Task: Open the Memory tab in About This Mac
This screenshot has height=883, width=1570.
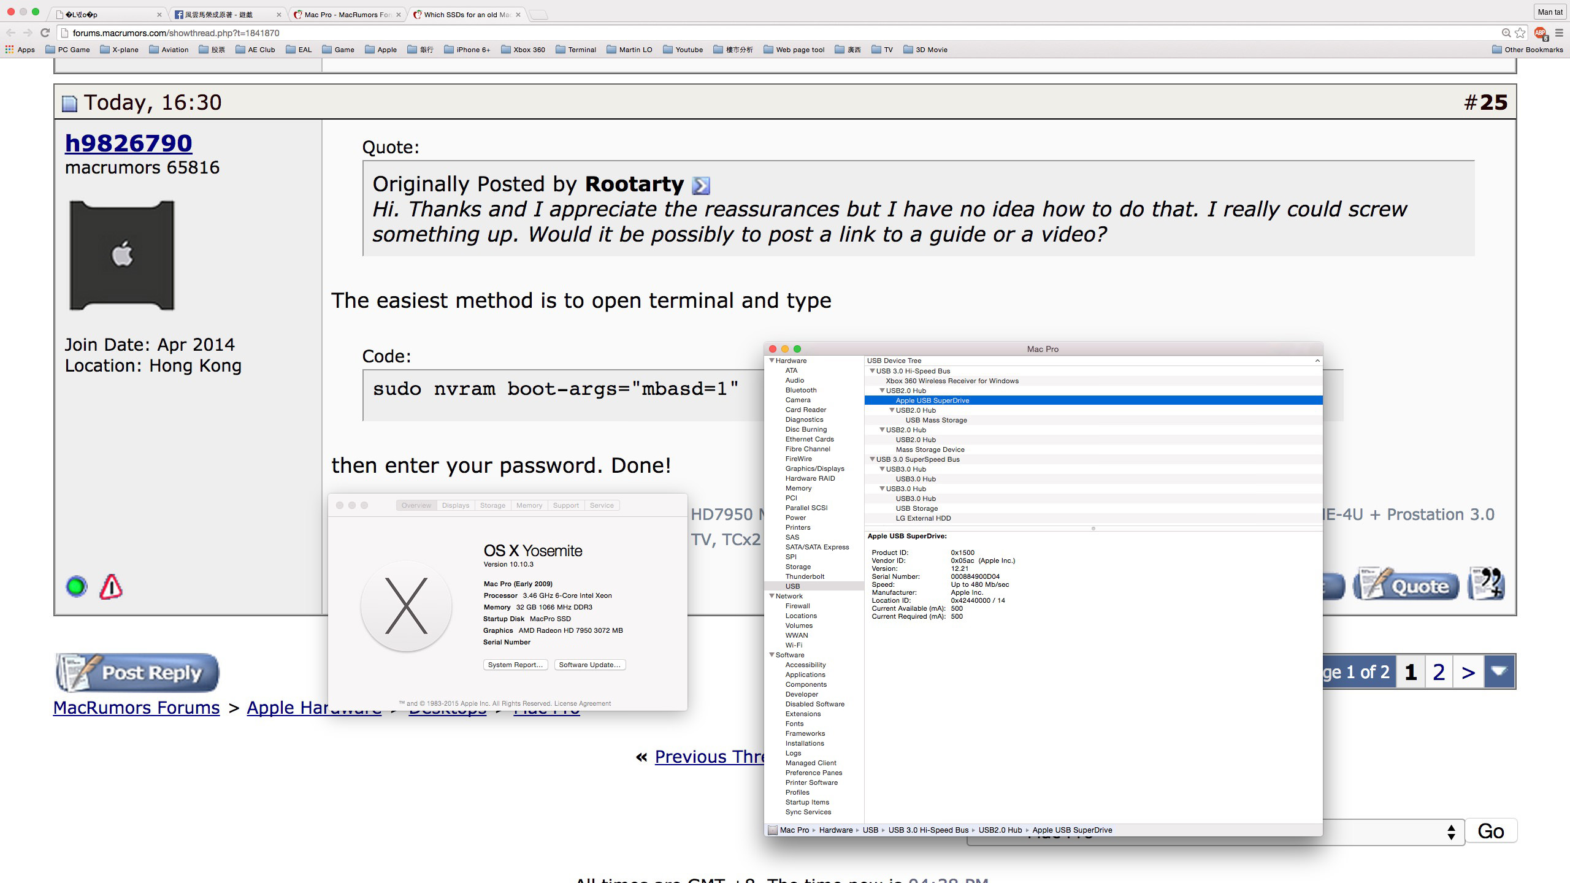Action: point(529,505)
